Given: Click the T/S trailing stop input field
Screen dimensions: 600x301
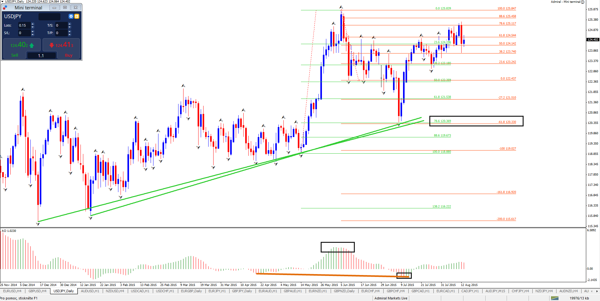Looking at the screenshot, I should pyautogui.click(x=61, y=25).
